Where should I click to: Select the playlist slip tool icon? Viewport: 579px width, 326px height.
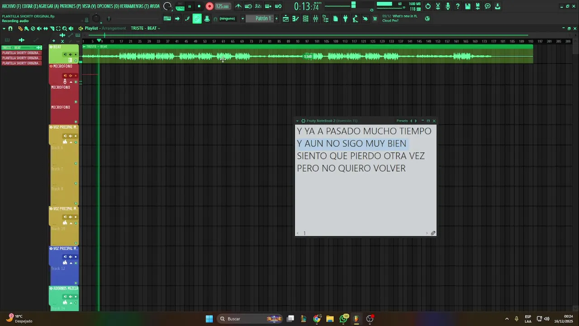(x=46, y=29)
